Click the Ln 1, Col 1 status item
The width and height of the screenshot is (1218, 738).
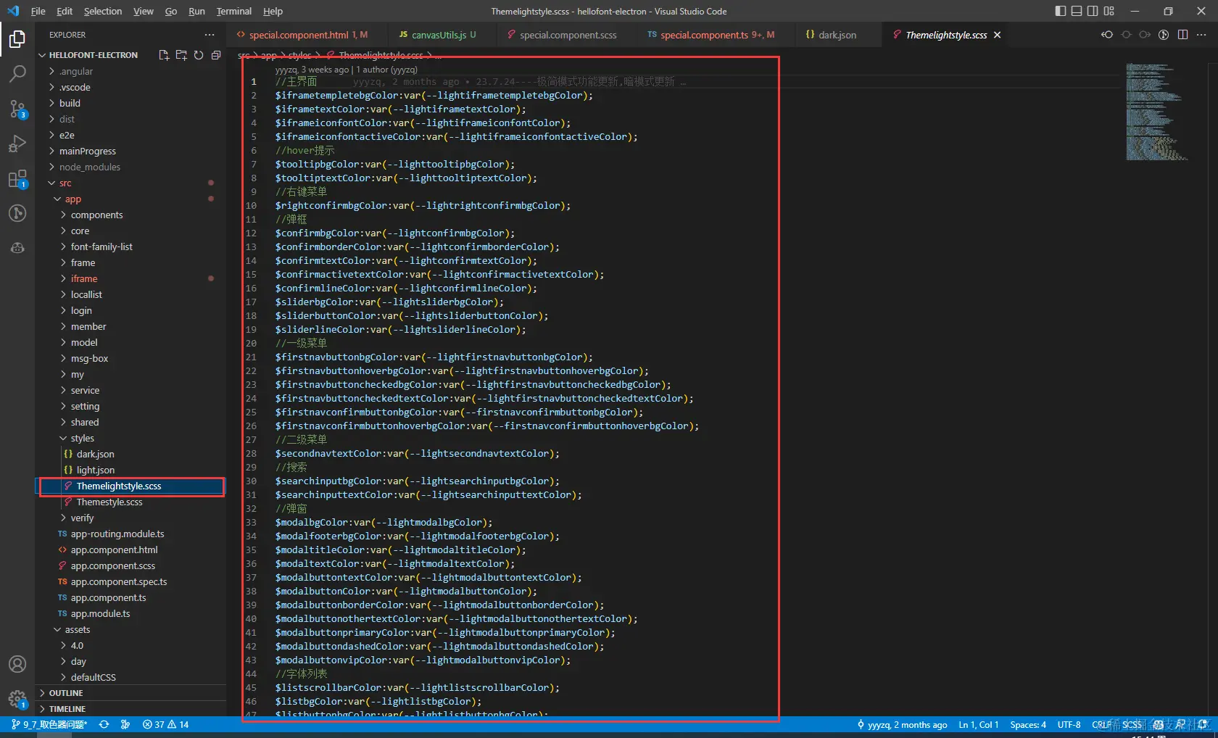[x=978, y=724]
